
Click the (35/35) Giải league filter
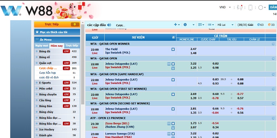coord(245,25)
